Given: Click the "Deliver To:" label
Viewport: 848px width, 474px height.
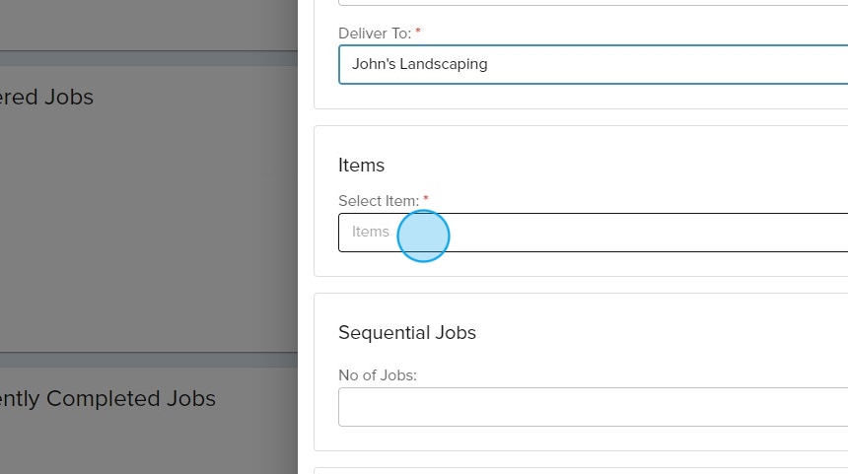Looking at the screenshot, I should pyautogui.click(x=375, y=33).
